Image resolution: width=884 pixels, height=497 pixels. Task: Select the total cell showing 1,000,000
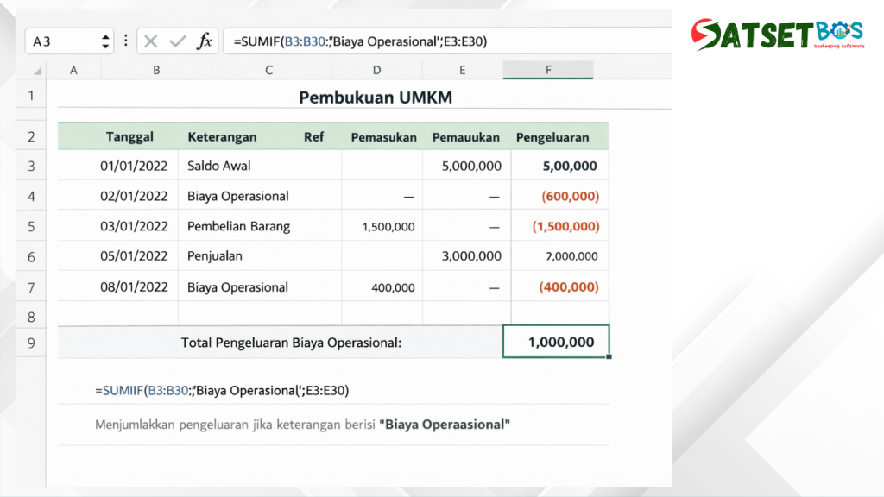[556, 342]
